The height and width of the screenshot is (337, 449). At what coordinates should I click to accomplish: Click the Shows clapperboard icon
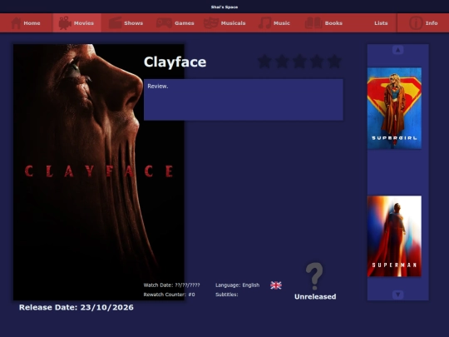tap(115, 23)
